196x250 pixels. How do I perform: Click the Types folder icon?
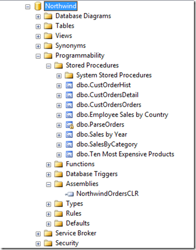coord(58,204)
